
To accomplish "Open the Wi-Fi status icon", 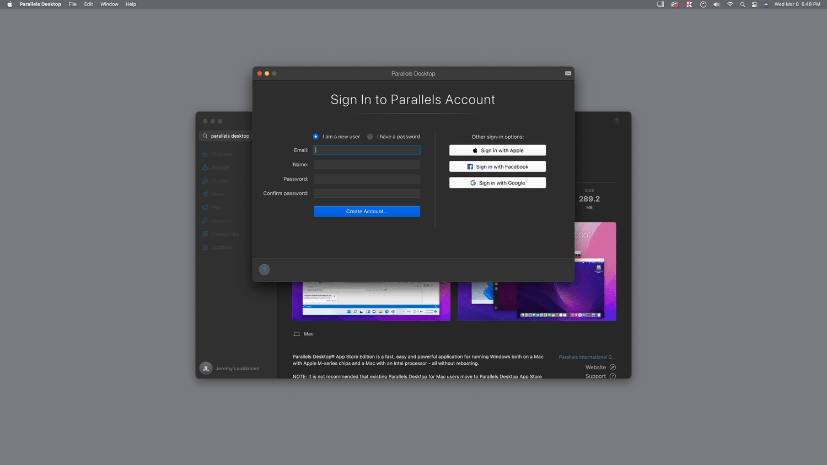I will [x=730, y=4].
